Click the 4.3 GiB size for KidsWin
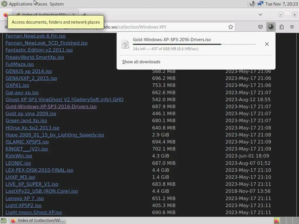 click(x=161, y=156)
